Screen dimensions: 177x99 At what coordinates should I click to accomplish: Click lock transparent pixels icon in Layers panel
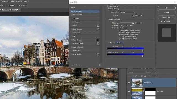(133, 76)
